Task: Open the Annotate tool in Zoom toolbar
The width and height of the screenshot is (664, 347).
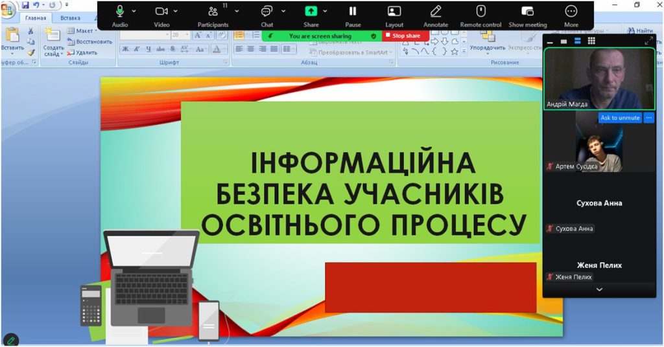Action: (436, 12)
